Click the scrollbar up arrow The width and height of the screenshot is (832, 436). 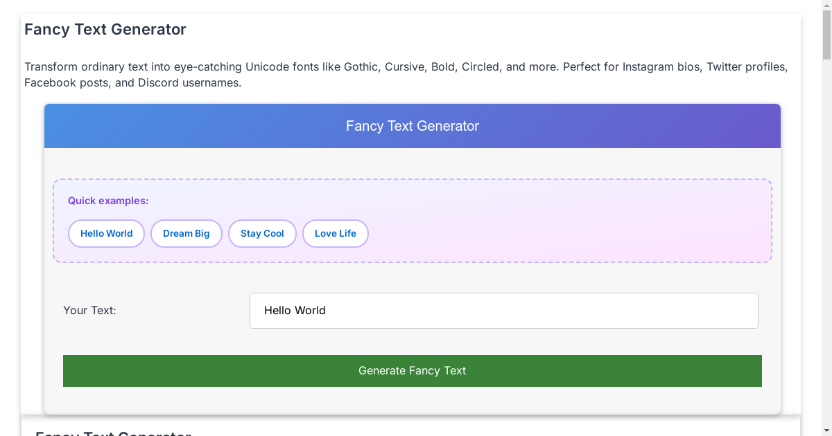tap(826, 6)
